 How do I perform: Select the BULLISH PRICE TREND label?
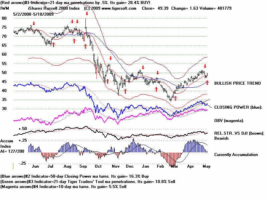coord(237,83)
